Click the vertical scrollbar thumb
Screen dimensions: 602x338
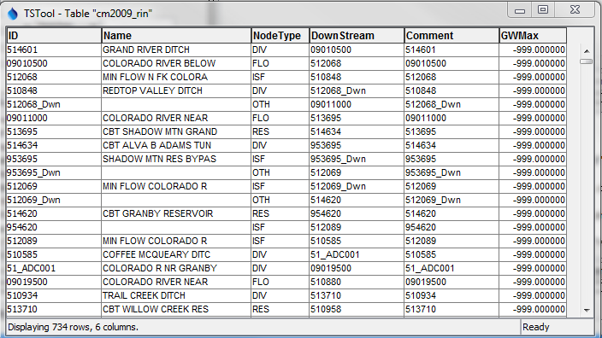point(587,61)
